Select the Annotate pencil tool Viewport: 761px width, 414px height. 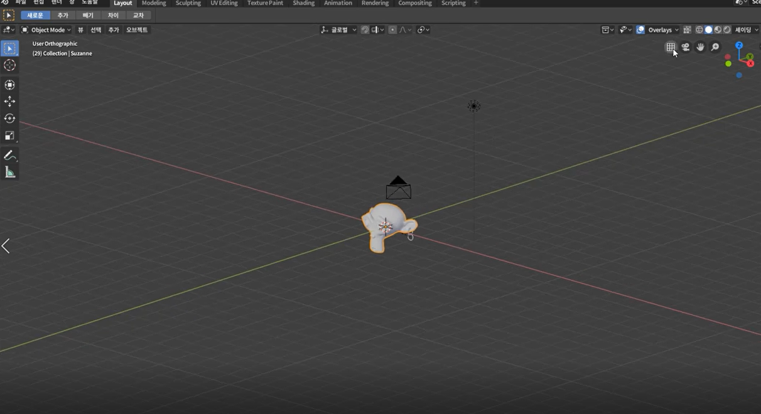coord(9,155)
